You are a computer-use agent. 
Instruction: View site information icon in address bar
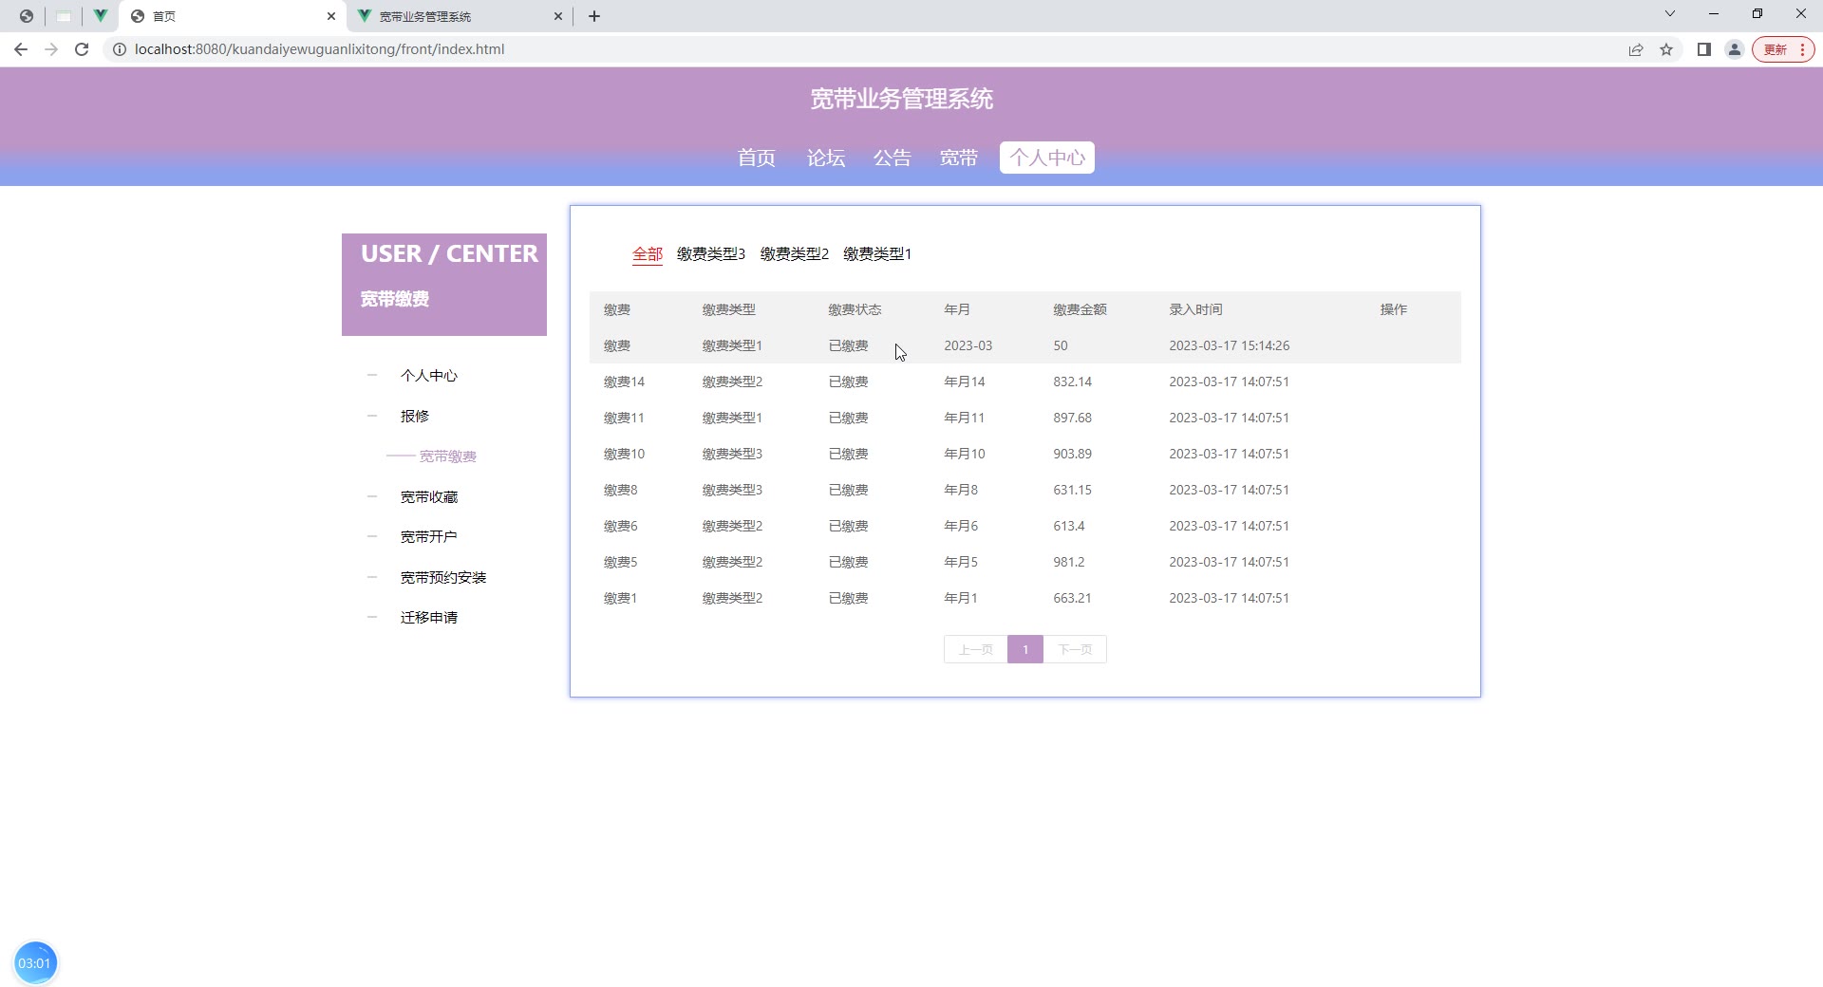[x=120, y=49]
